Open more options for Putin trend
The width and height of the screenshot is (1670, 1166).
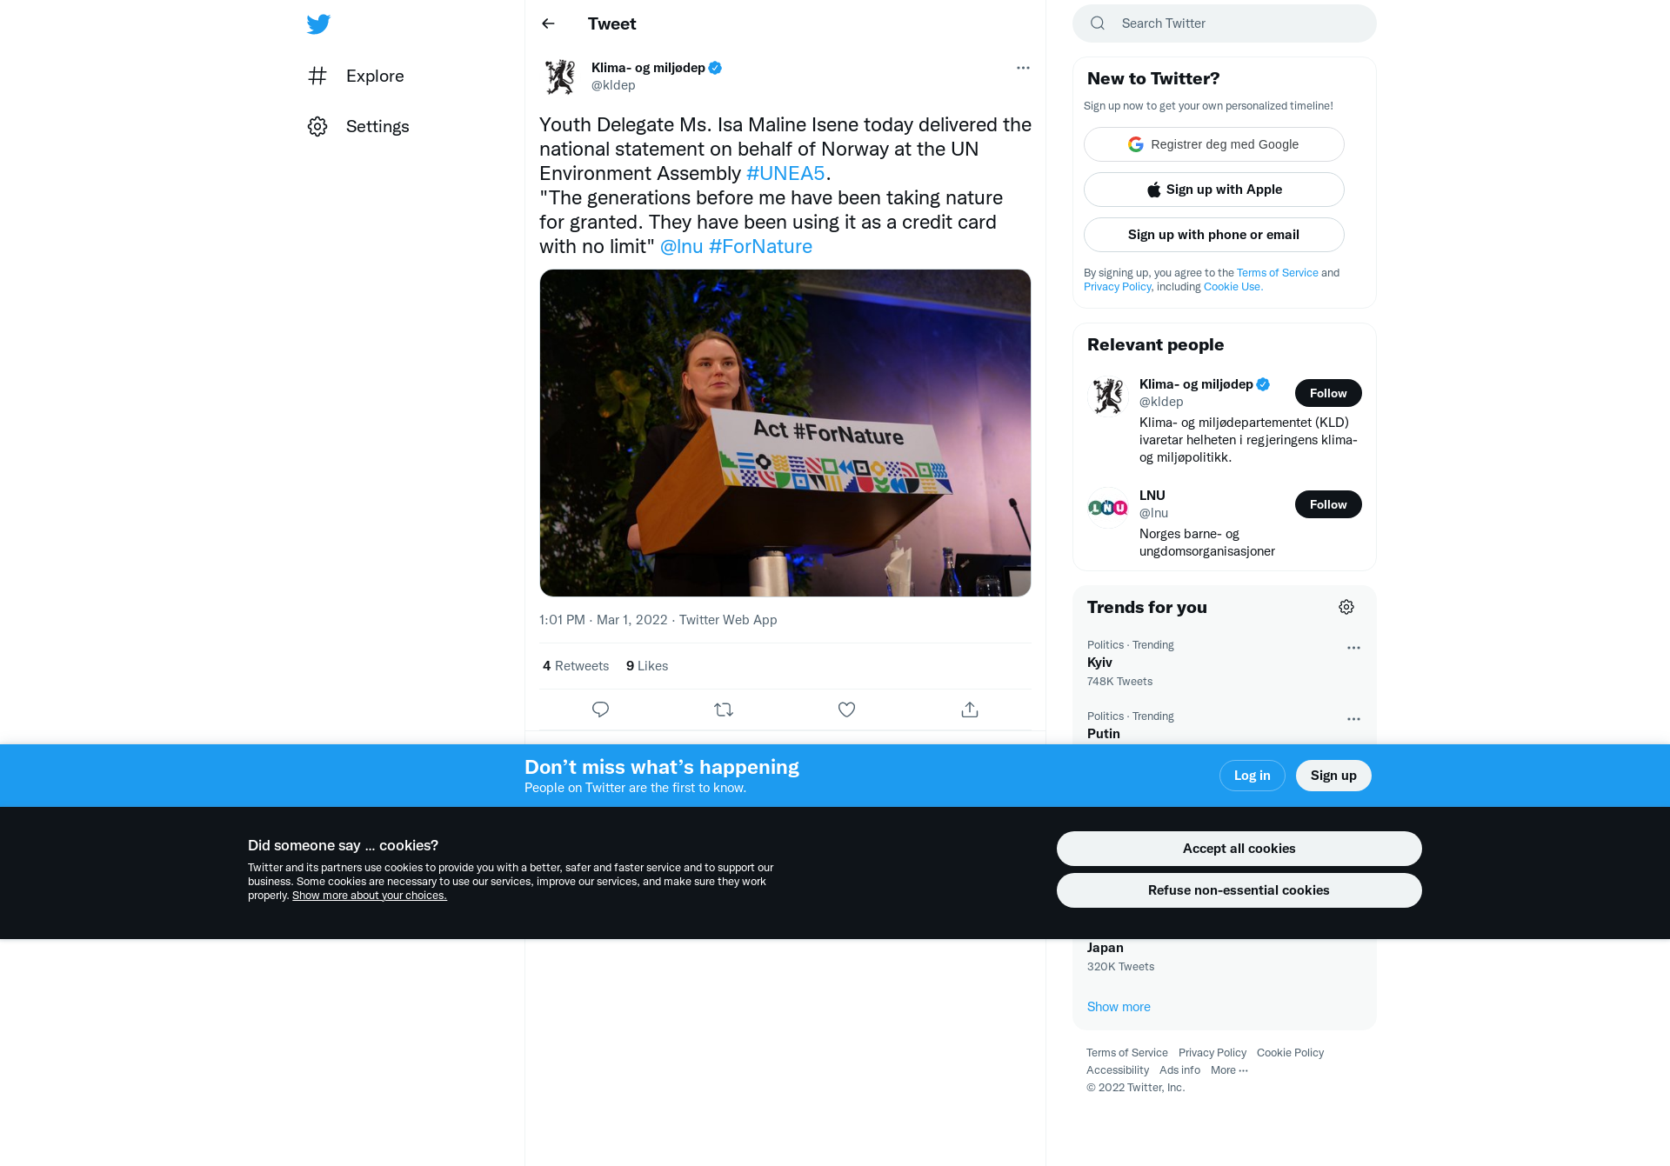point(1353,719)
